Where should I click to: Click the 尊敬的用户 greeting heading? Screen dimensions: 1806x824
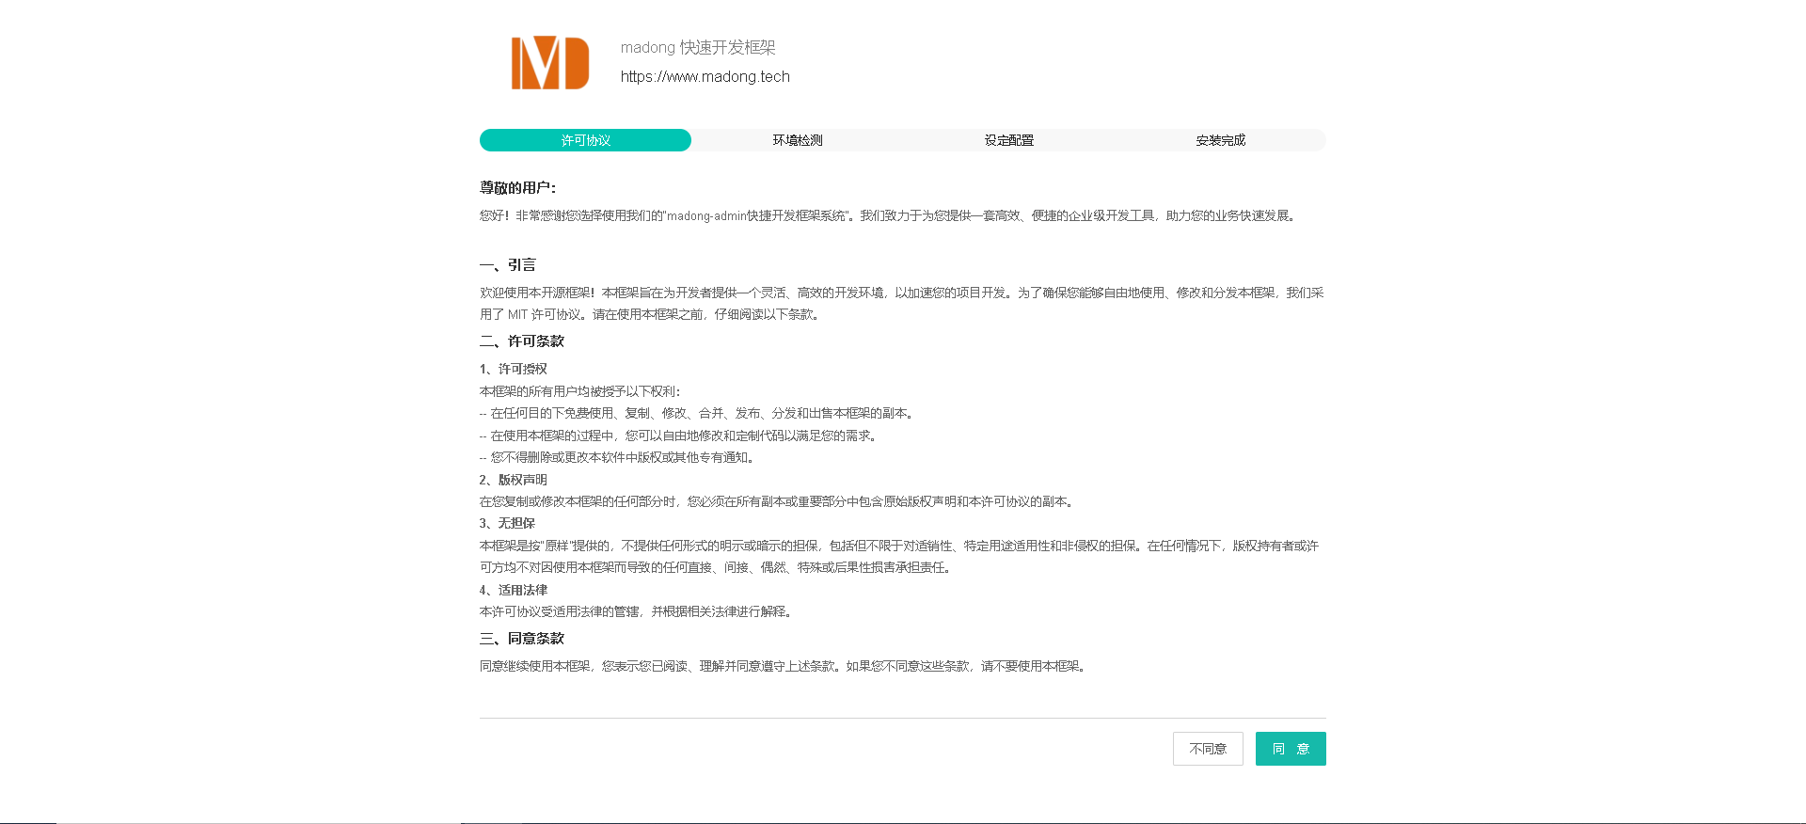(x=517, y=187)
